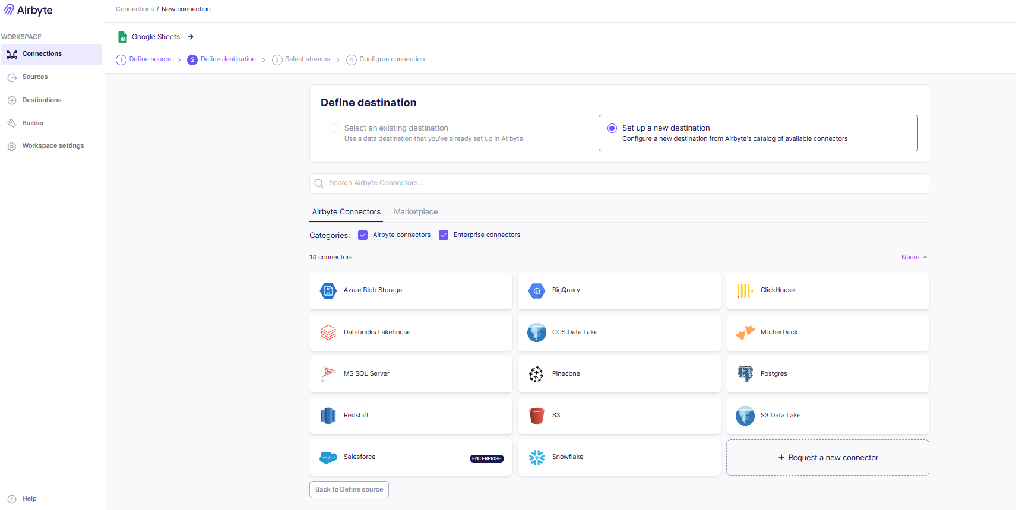
Task: Choose the S3 bucket icon
Action: click(x=537, y=416)
